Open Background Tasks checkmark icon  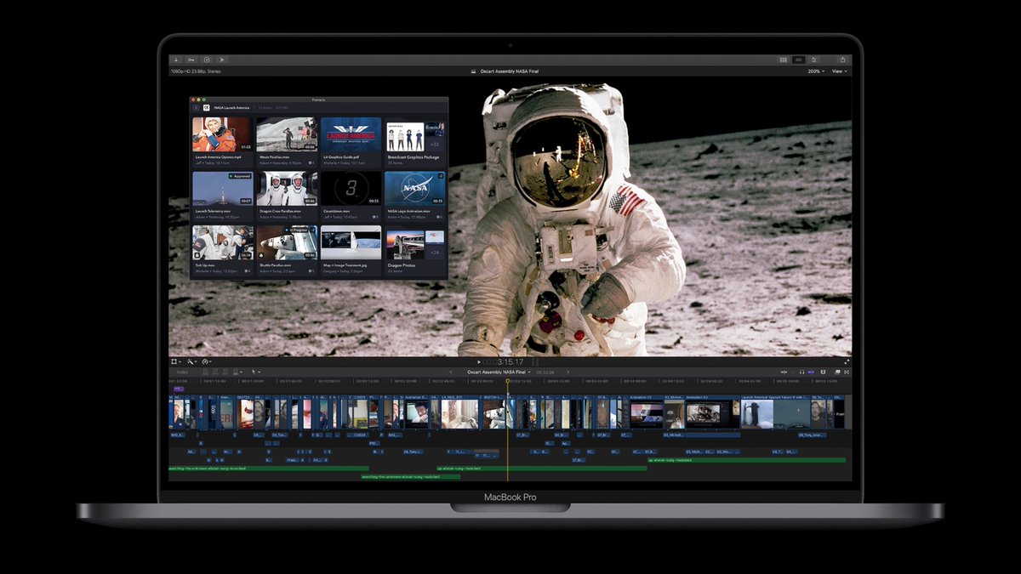[207, 60]
